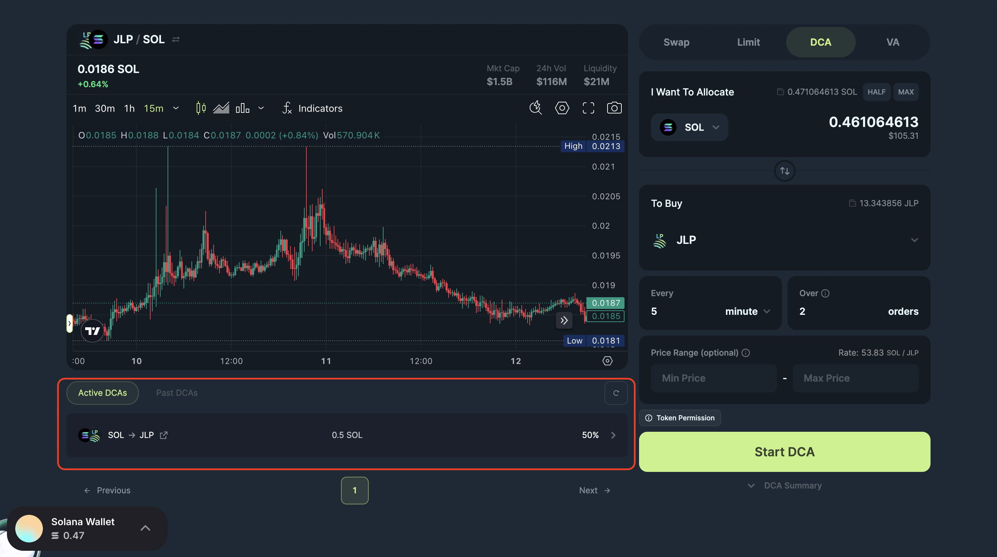Screen dimensions: 997x557
Task: Select candlestick chart type icon
Action: click(x=201, y=108)
